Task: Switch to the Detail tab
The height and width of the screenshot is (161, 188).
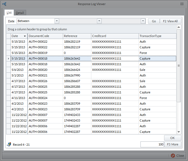Action: click(20, 13)
